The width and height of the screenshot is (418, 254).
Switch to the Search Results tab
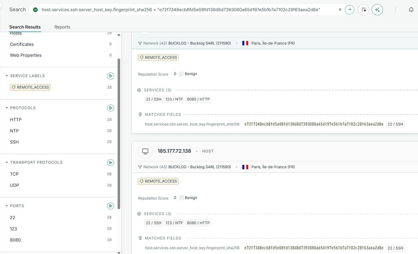(25, 27)
